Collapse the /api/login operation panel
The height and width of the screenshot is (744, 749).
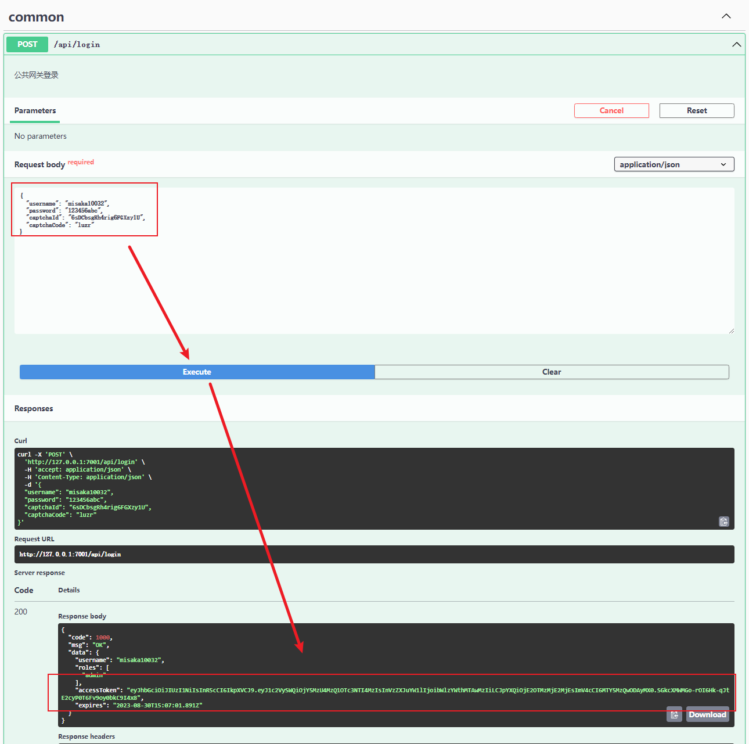click(736, 44)
